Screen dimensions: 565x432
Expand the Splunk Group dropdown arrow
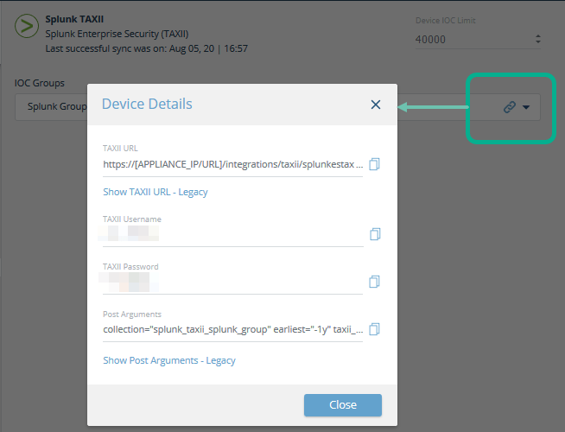point(526,107)
